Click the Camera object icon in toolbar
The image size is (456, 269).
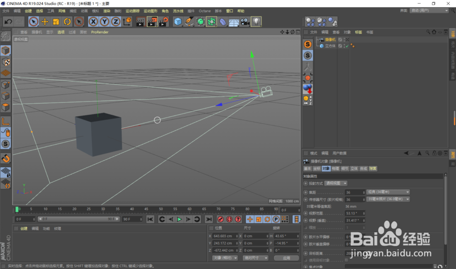tap(245, 22)
